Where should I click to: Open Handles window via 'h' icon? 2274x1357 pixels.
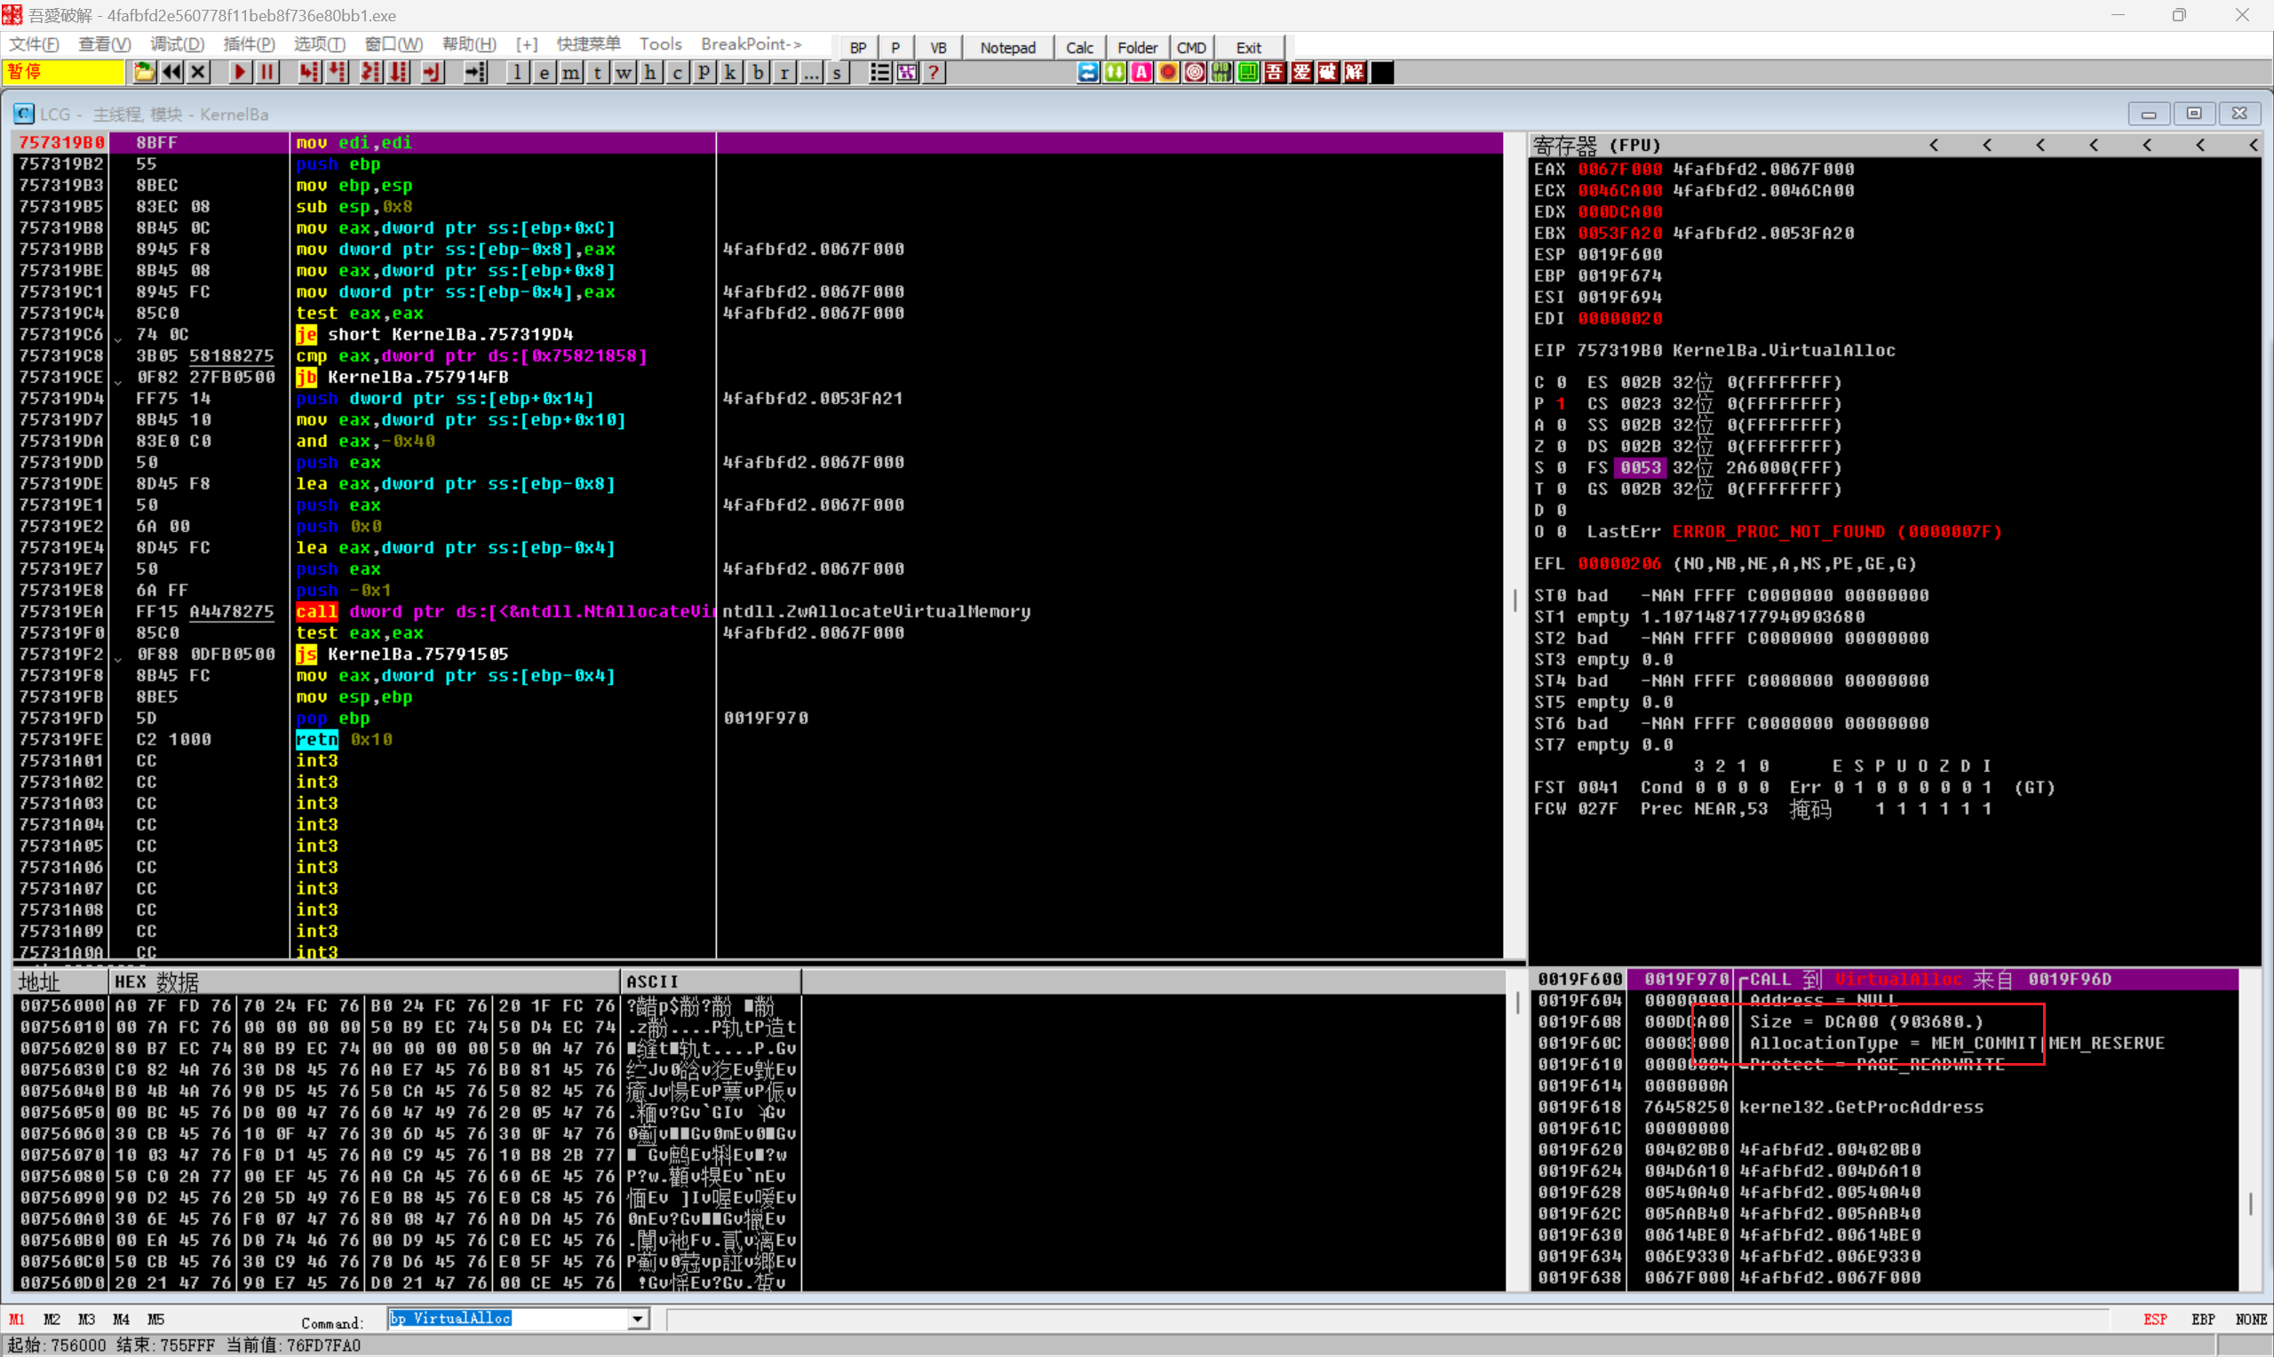650,72
